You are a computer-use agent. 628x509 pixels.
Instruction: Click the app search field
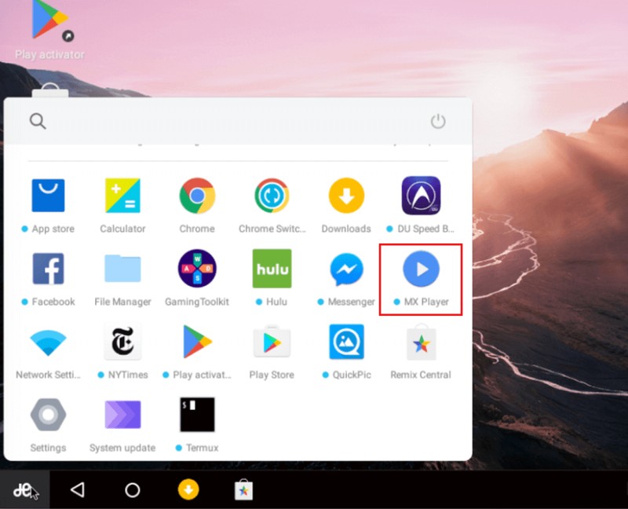point(235,122)
